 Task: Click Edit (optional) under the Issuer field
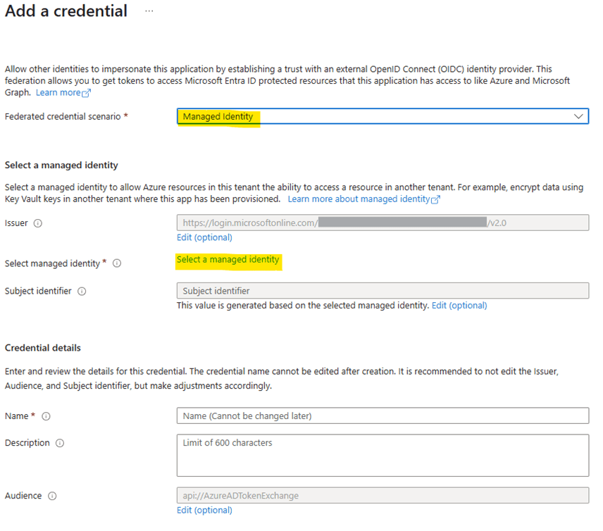click(x=204, y=237)
